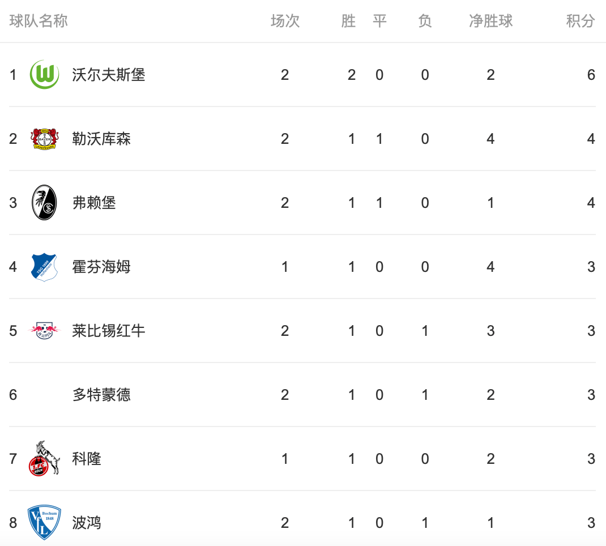
Task: Click the 胜 column header
Action: 348,21
